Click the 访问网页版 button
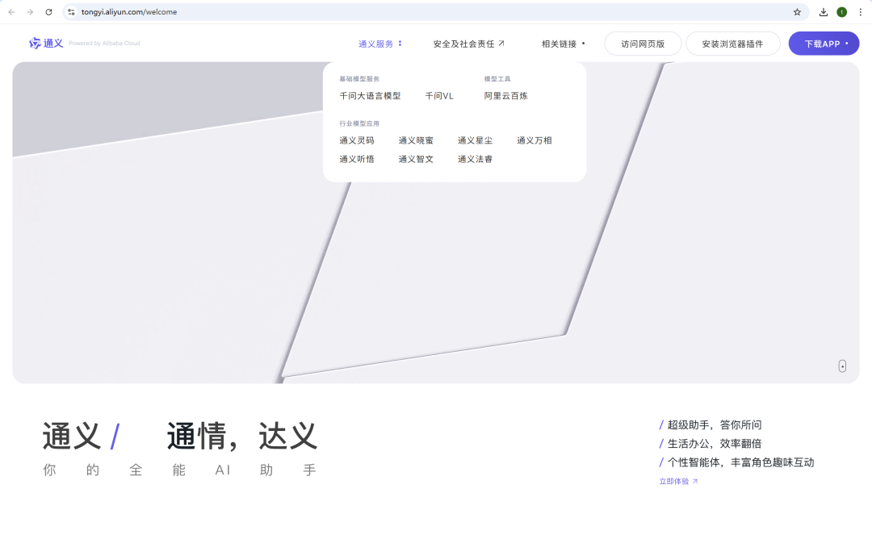This screenshot has height=535, width=872. pos(643,44)
